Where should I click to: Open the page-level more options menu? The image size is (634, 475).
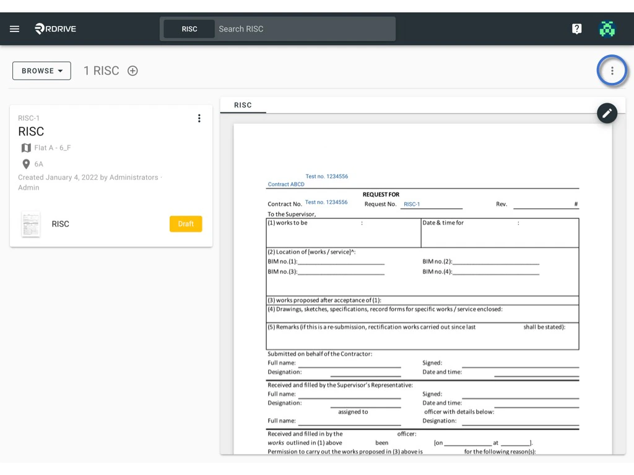(x=612, y=71)
